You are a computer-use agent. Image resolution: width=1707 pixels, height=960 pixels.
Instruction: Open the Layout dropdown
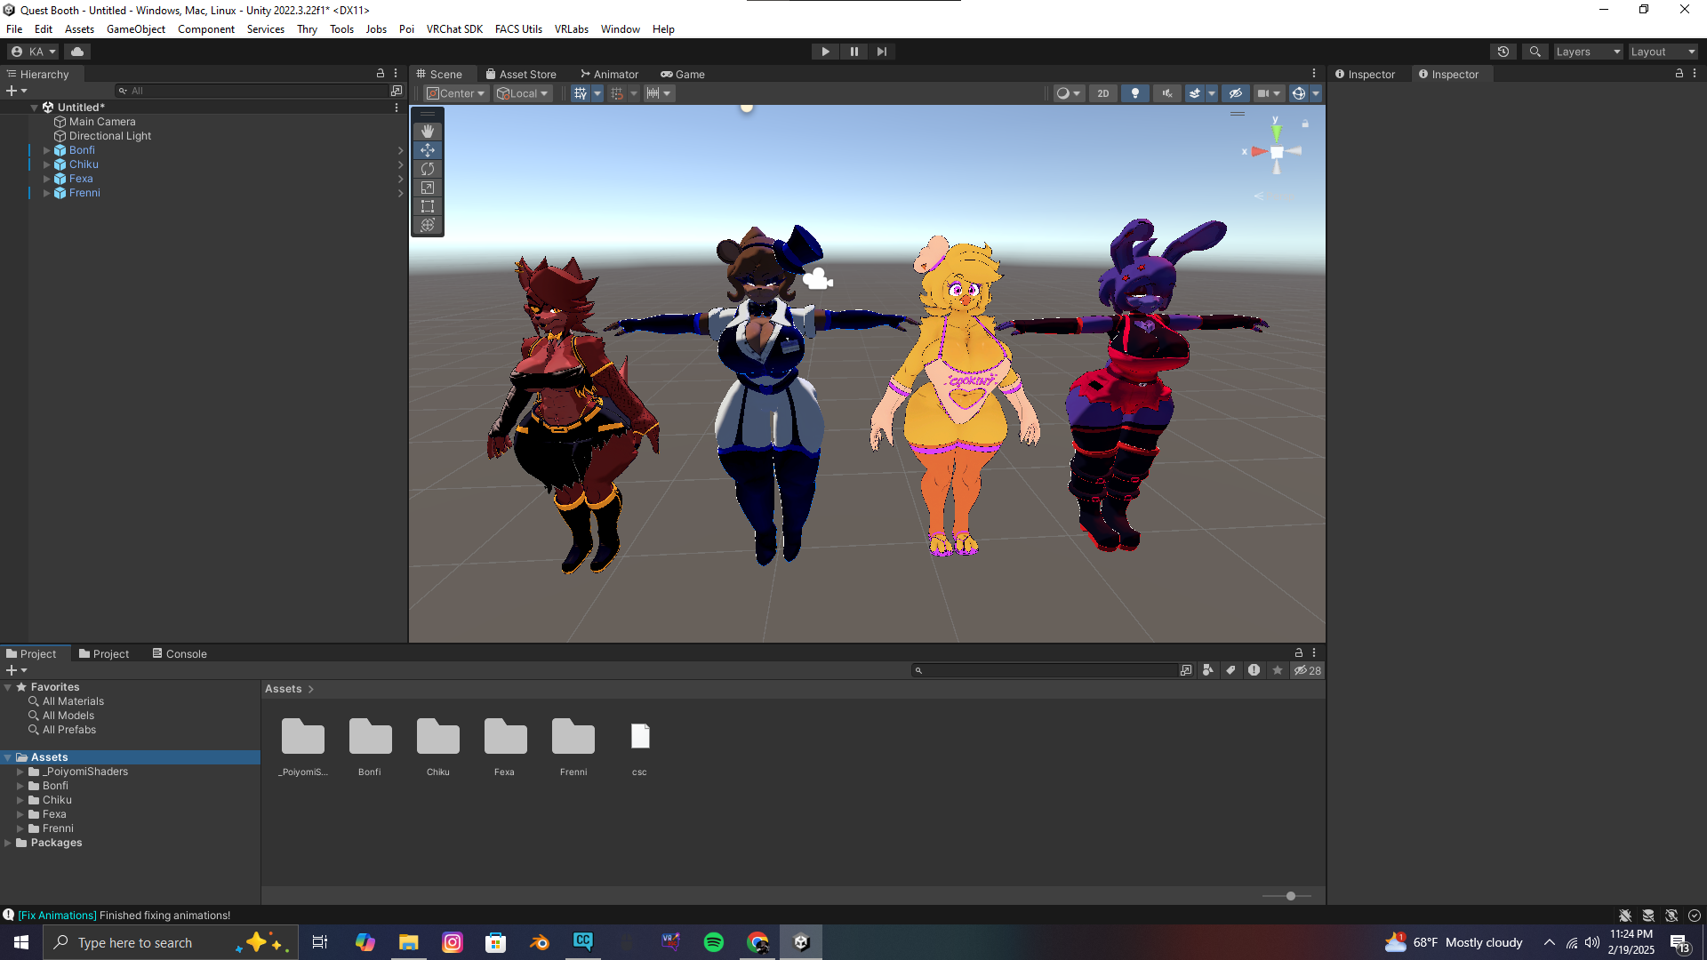pyautogui.click(x=1663, y=52)
